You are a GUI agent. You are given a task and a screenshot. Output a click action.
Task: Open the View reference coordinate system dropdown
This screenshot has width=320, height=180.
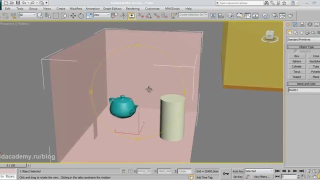pos(101,15)
